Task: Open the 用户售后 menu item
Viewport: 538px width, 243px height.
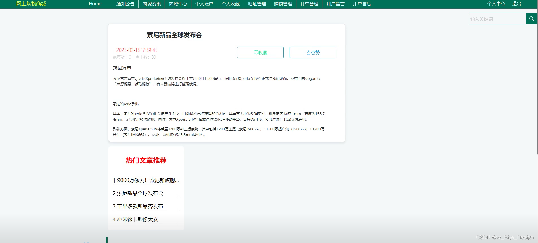Action: pyautogui.click(x=362, y=4)
